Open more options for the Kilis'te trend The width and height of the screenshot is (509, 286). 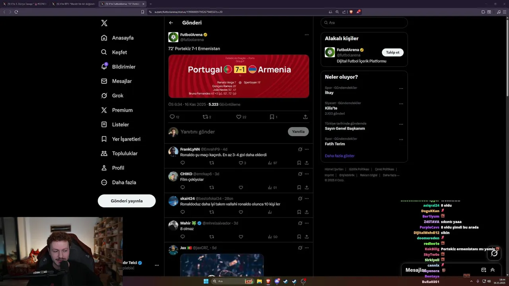click(401, 104)
